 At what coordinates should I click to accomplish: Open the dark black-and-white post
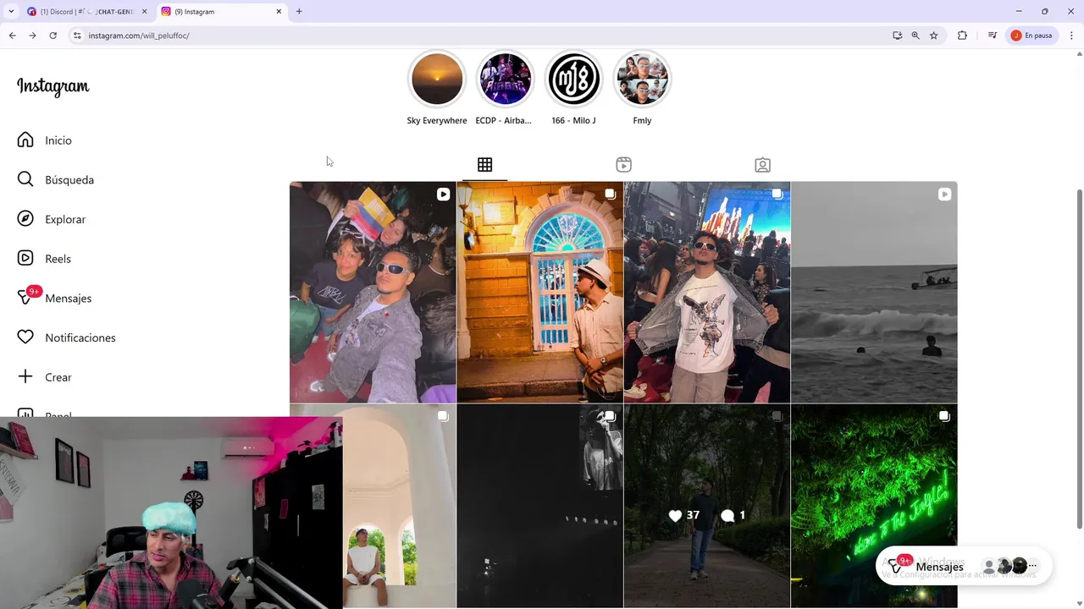click(x=539, y=506)
